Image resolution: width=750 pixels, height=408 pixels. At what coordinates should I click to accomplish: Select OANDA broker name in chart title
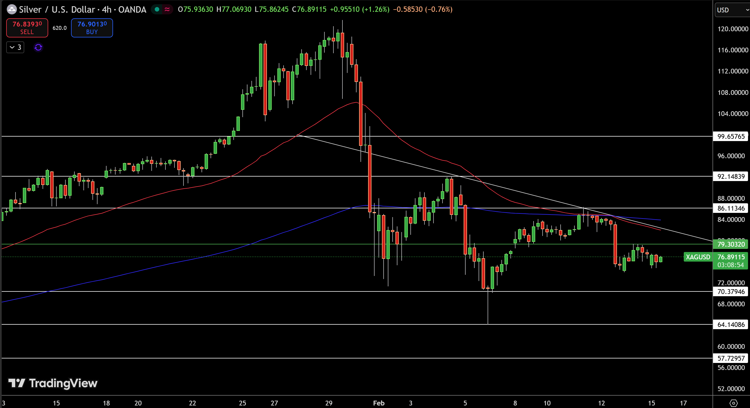click(x=132, y=9)
